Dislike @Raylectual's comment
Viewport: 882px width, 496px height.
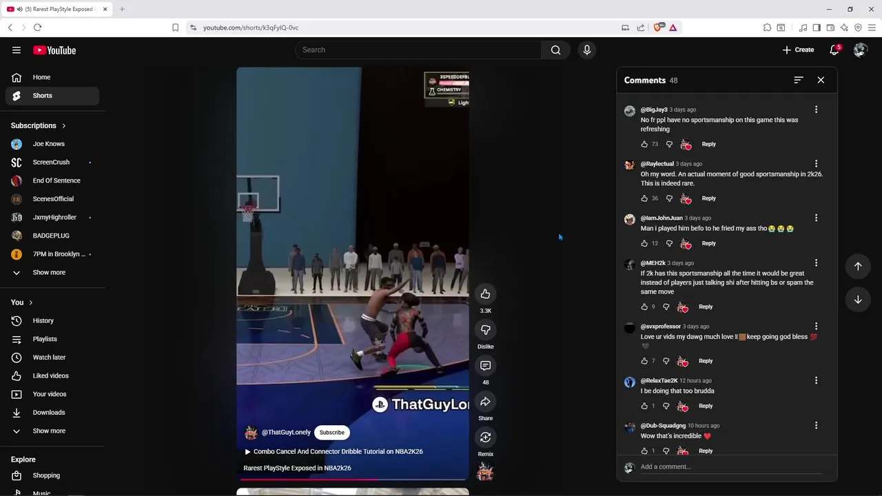(x=669, y=198)
